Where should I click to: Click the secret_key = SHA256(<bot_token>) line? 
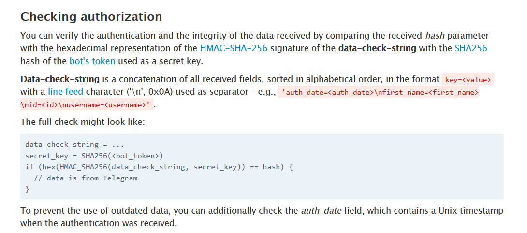[x=94, y=156]
